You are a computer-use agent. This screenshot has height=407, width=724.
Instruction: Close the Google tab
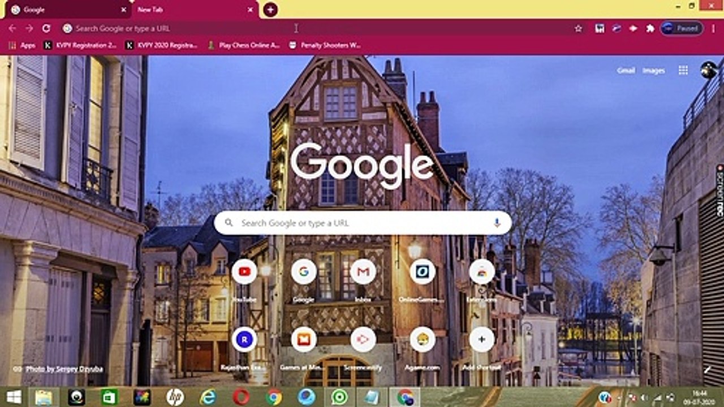pos(123,10)
